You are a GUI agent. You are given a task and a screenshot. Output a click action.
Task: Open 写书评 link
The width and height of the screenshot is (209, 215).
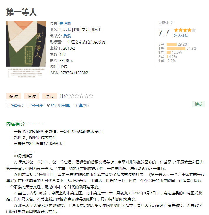click(x=37, y=105)
